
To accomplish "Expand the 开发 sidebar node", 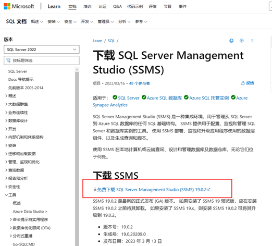I will pyautogui.click(x=10, y=129).
